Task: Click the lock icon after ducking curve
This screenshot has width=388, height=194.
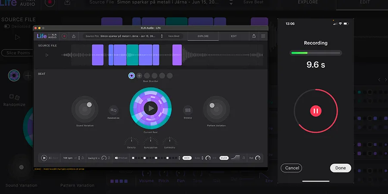Action: click(244, 158)
